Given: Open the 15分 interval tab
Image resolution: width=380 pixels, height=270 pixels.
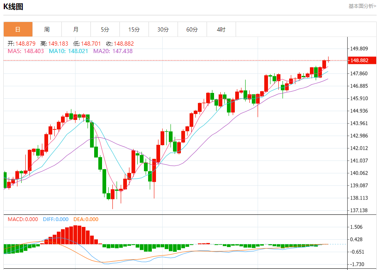Looking at the screenshot, I should 134,29.
